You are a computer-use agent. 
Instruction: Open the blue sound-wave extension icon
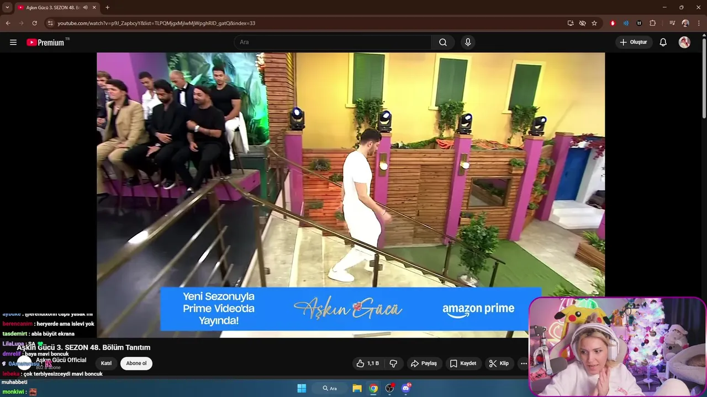point(626,23)
